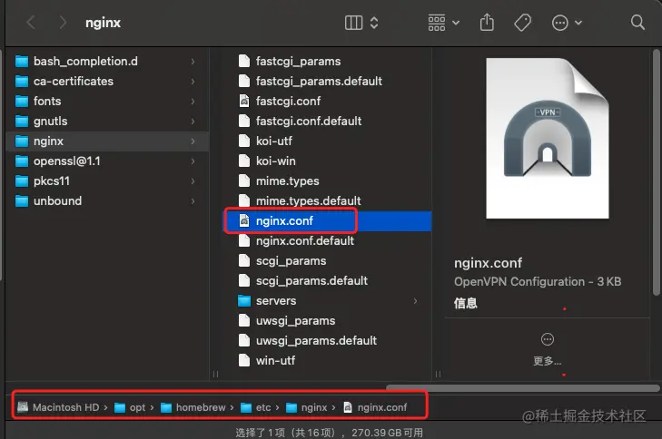
Task: Open the group-by grid icon
Action: 437,23
